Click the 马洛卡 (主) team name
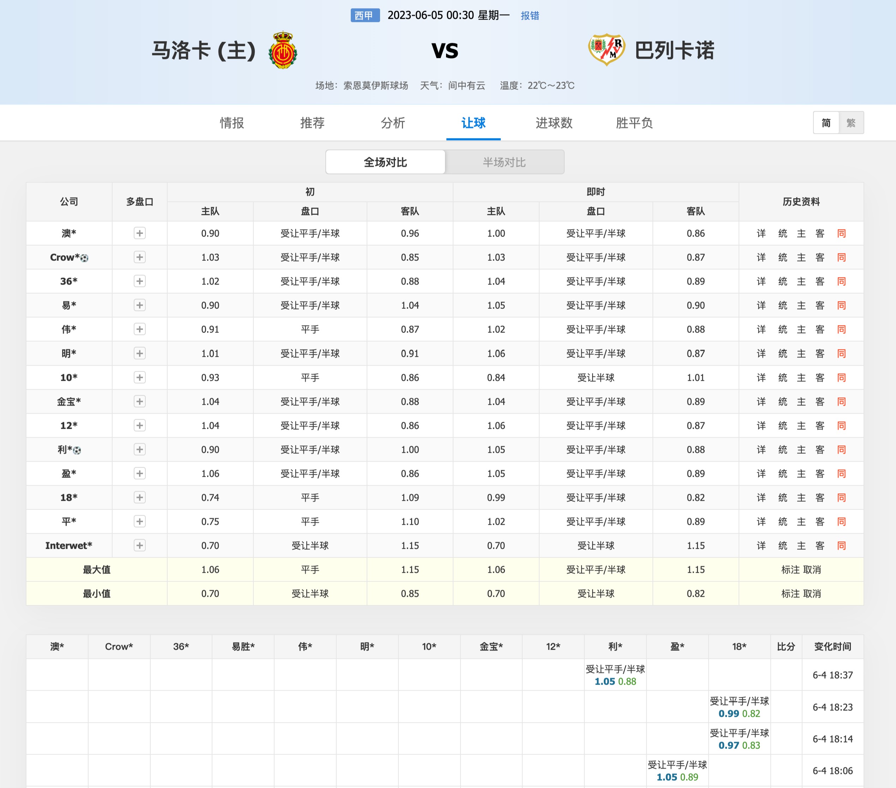Viewport: 896px width, 788px height. (x=203, y=50)
